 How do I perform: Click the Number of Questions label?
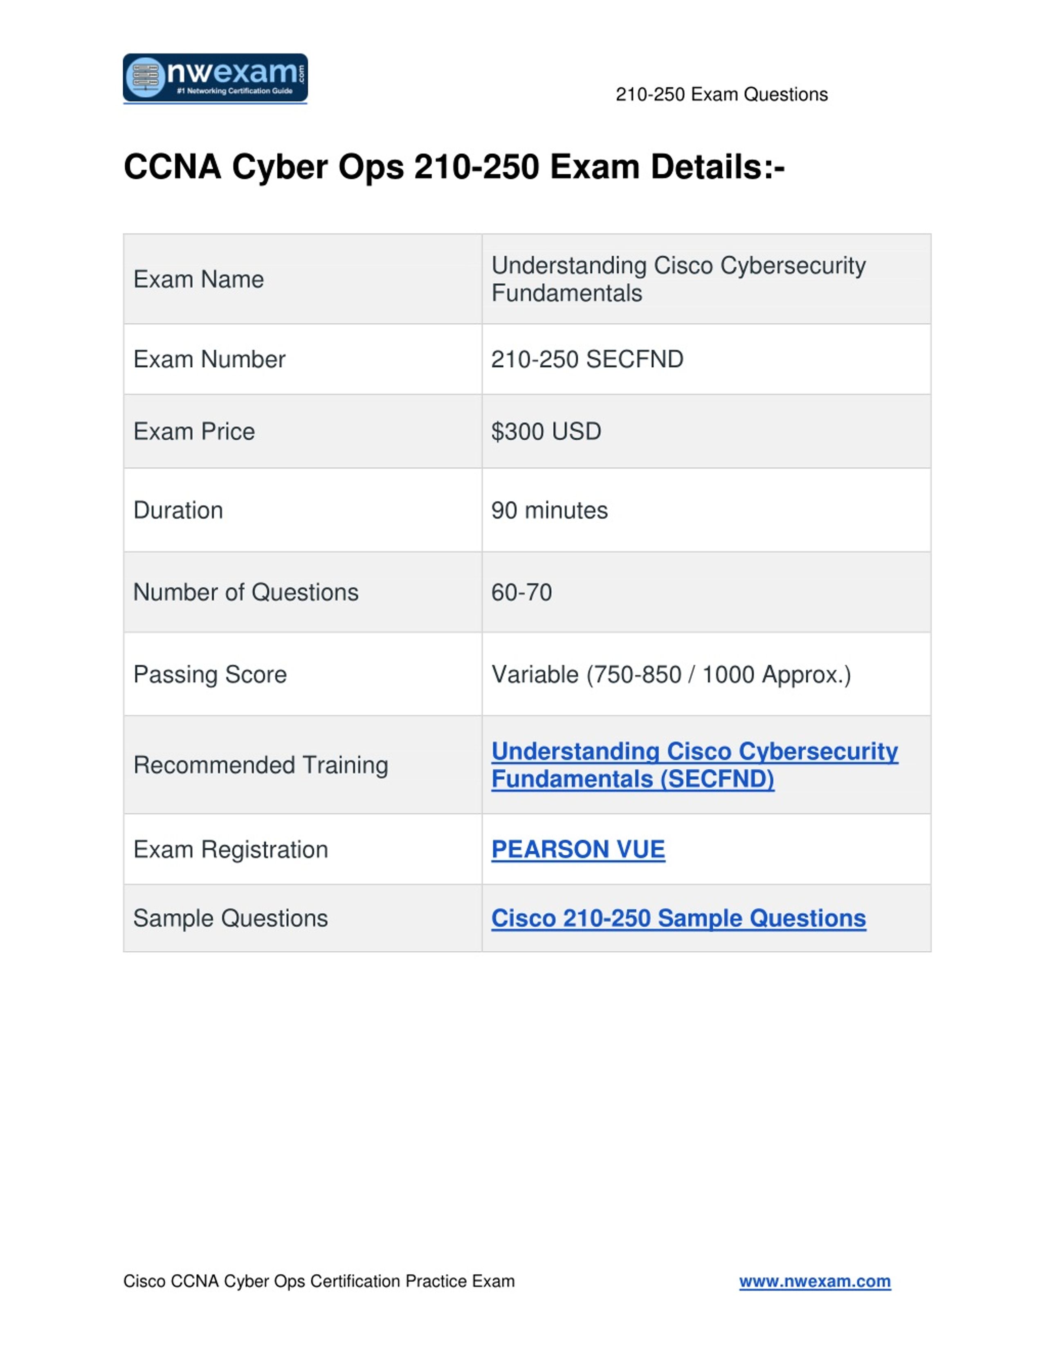coord(246,593)
